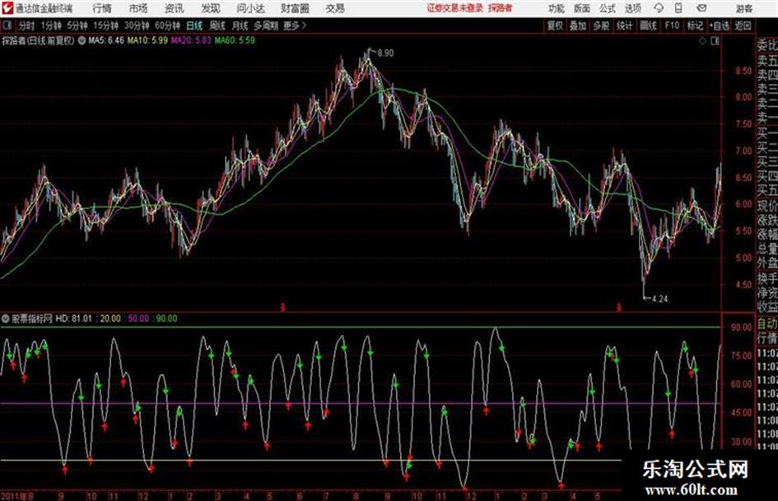Click the MA5: 6.46 indicator label
The image size is (778, 501).
(106, 40)
